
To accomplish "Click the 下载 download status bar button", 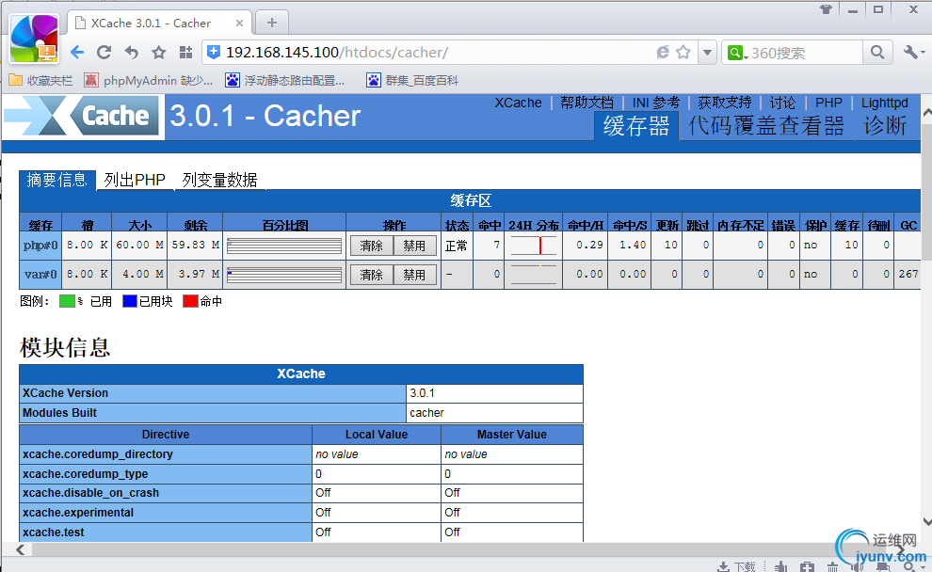I will coord(736,566).
